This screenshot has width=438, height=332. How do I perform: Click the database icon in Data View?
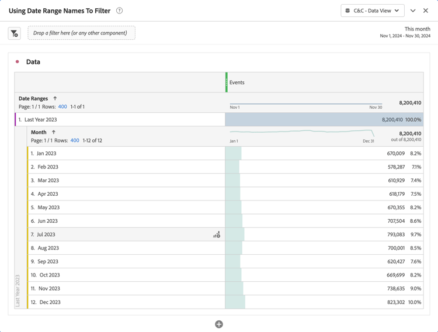tap(348, 11)
